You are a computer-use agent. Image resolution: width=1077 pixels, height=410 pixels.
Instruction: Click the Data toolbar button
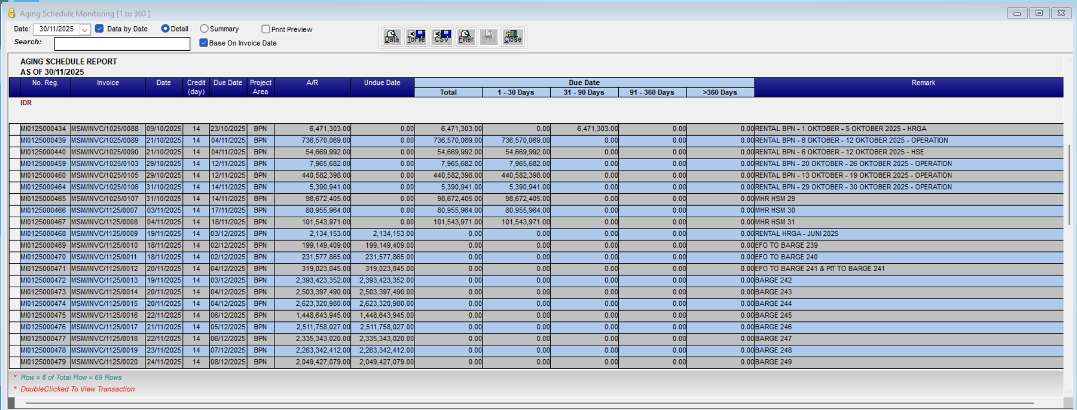[392, 37]
